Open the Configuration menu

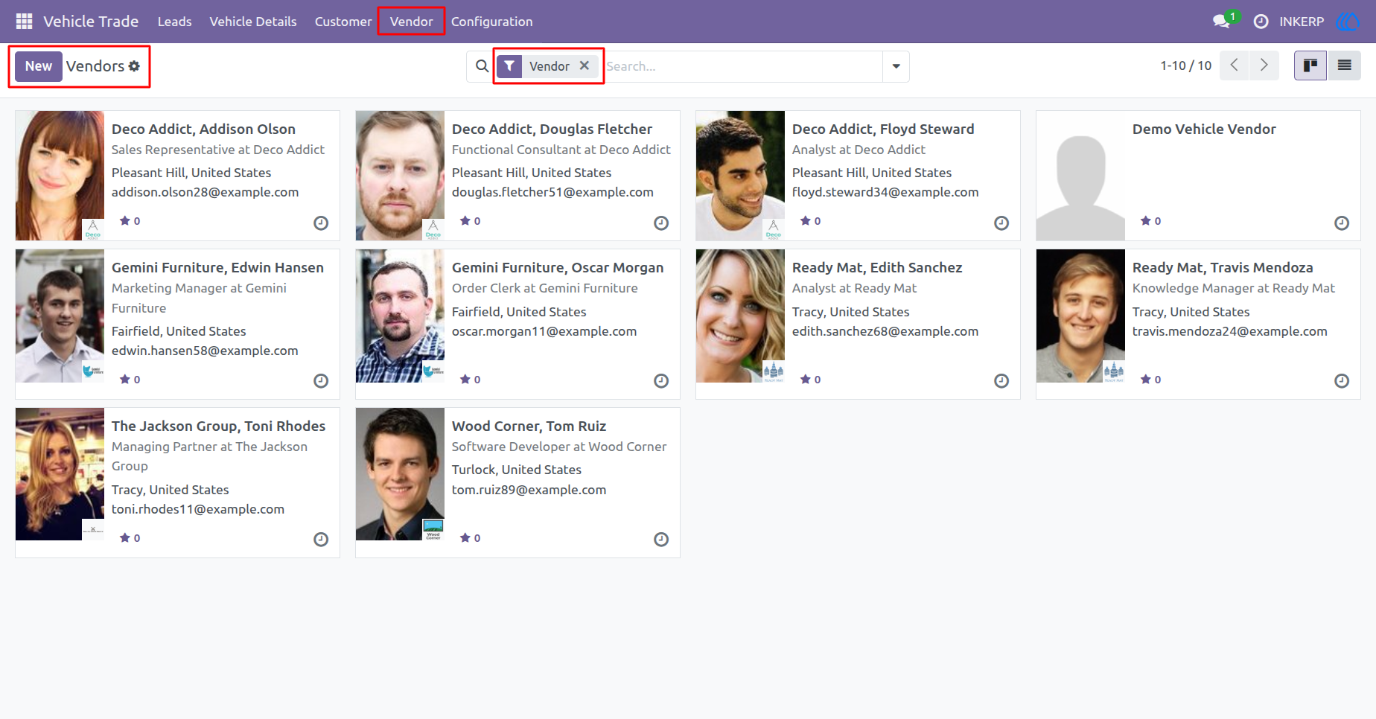click(491, 22)
